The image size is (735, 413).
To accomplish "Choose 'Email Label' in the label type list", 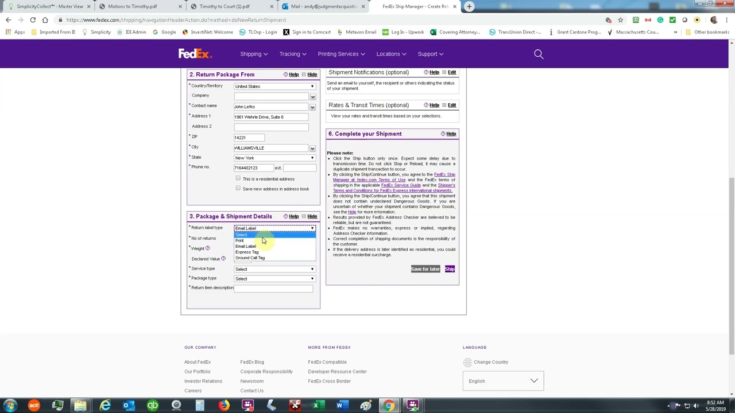I will point(274,246).
